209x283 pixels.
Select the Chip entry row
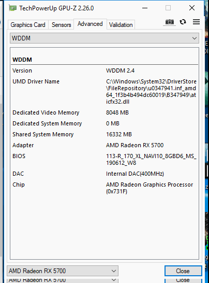pos(104,188)
